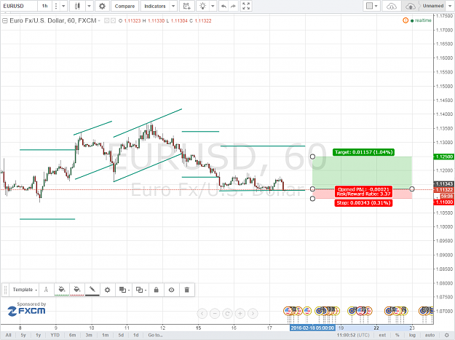Reset the chart with circular C control
The image size is (455, 340).
[x=227, y=313]
